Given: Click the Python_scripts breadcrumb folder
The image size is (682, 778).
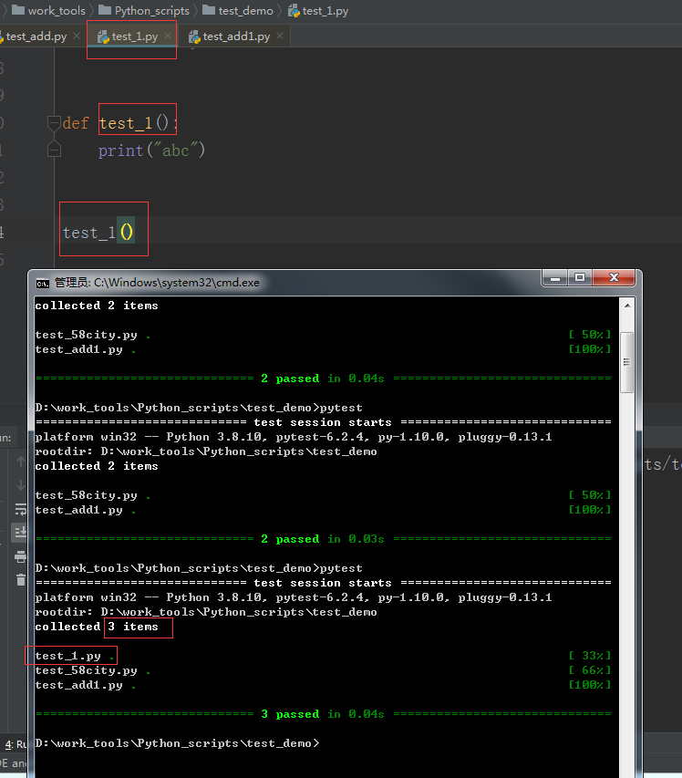Looking at the screenshot, I should tap(144, 10).
